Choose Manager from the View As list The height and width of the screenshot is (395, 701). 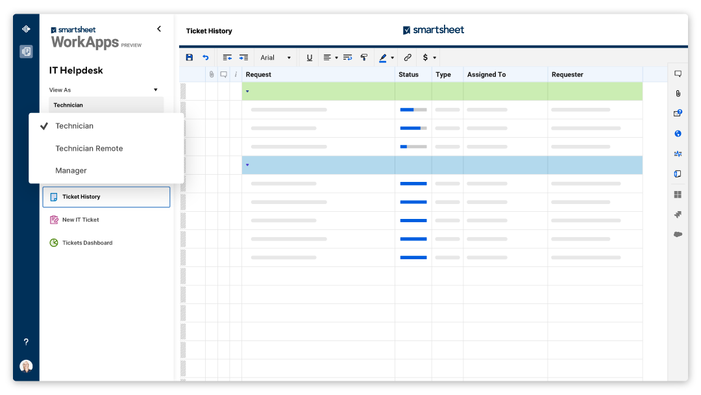pos(71,171)
